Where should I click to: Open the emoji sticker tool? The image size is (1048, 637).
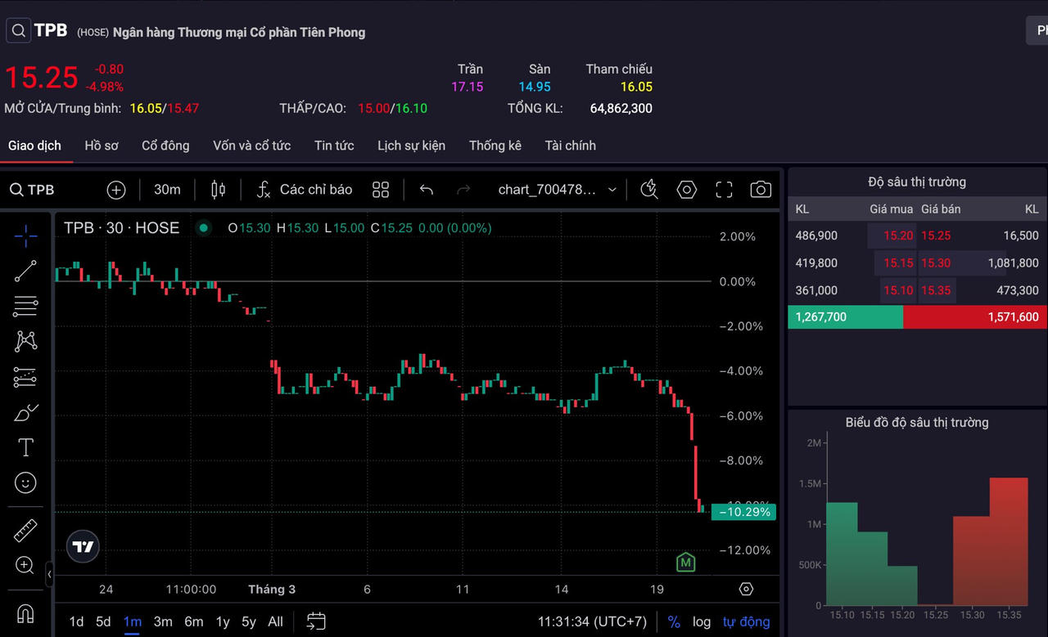point(25,483)
